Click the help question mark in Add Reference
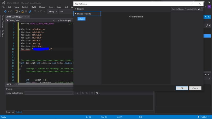 [x=192, y=4]
